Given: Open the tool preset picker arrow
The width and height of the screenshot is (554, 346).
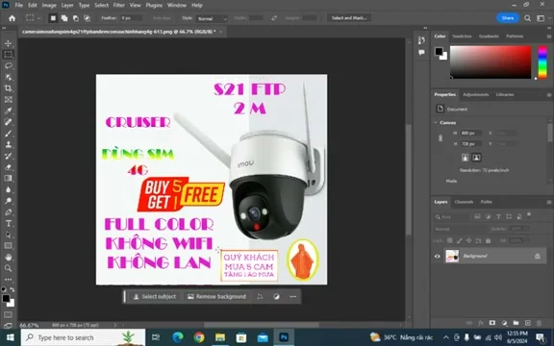Looking at the screenshot, I should pos(38,18).
